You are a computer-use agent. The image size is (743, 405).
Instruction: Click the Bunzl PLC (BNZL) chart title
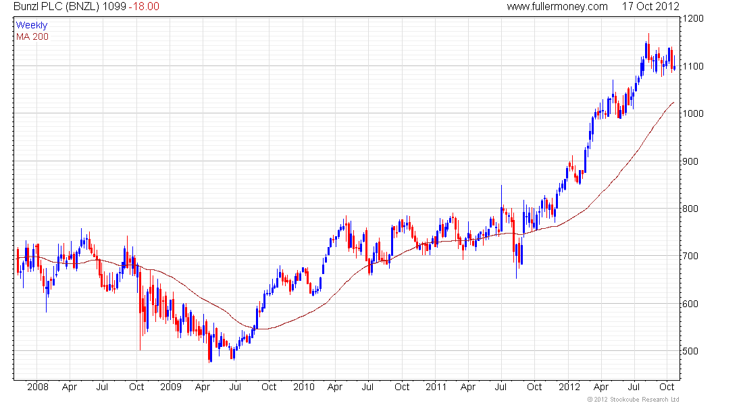[57, 7]
